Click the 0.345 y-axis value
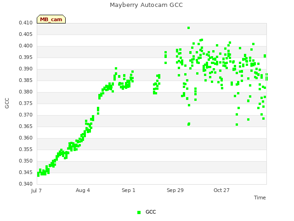This screenshot has height=221, width=294. pyautogui.click(x=26, y=172)
